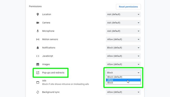170x97 pixels.
Task: Click the Motion sensors icon
Action: 38,39
